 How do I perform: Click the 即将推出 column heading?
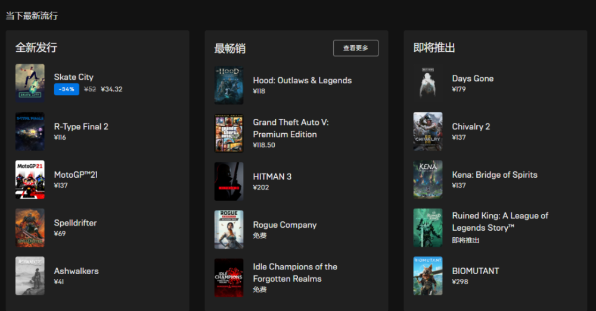434,48
